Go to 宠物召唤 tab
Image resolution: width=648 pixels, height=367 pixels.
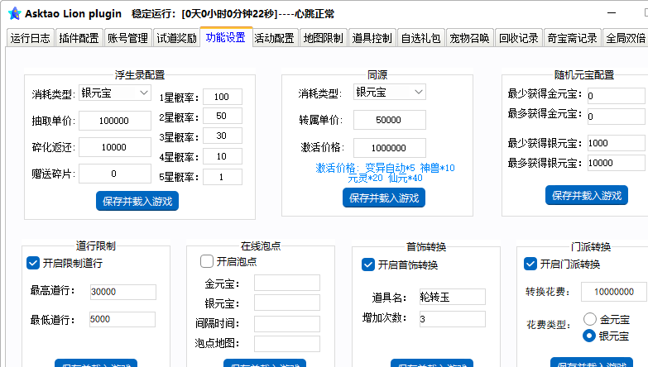click(469, 38)
